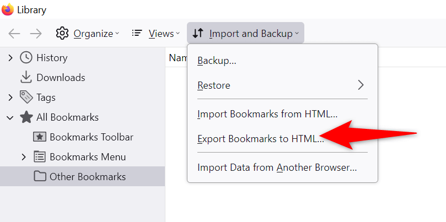This screenshot has height=222, width=446.
Task: Select Import Bookmarks from HTML
Action: 267,114
